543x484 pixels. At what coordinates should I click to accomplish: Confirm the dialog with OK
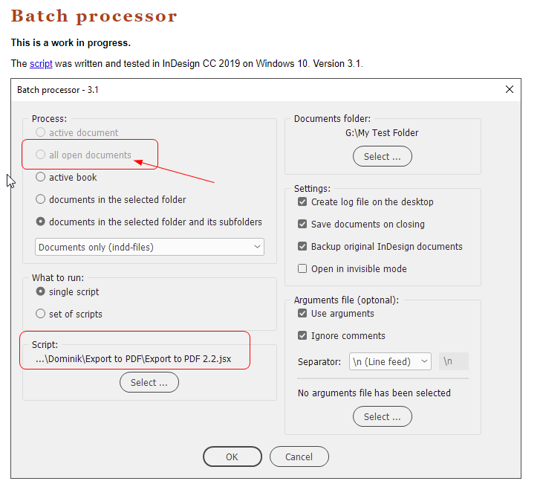232,456
